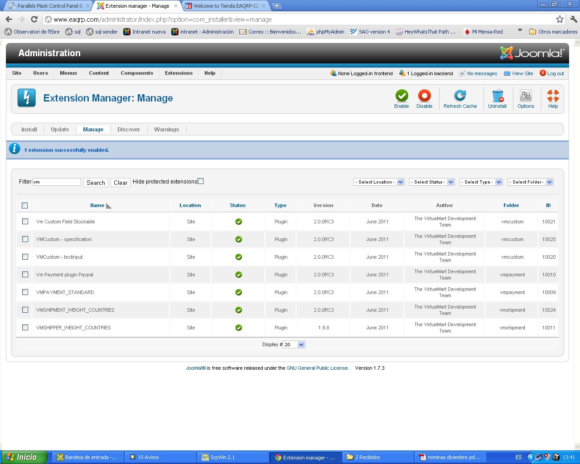This screenshot has width=580, height=464.
Task: Click the Enable toolbar icon
Action: pos(401,96)
